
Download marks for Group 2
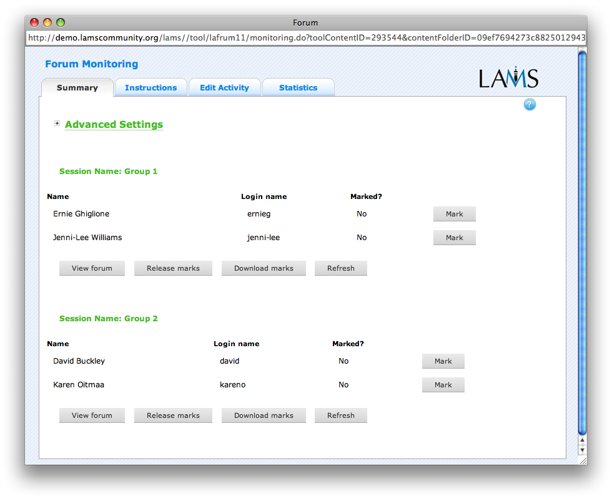pos(264,415)
